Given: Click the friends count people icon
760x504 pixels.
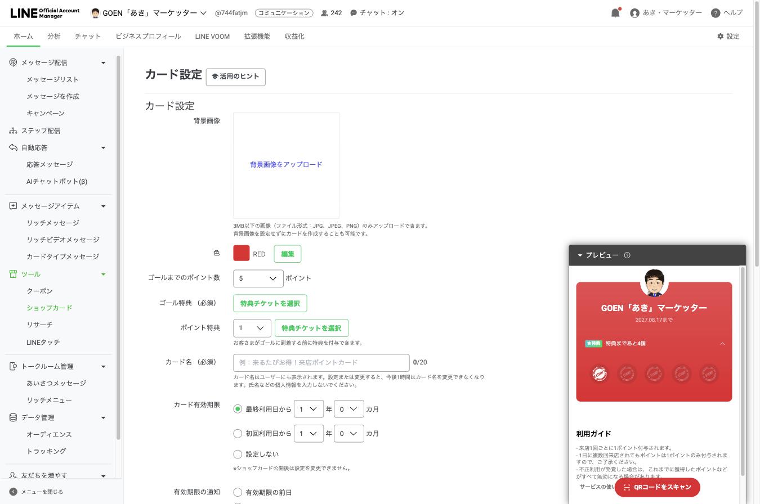Looking at the screenshot, I should [324, 13].
